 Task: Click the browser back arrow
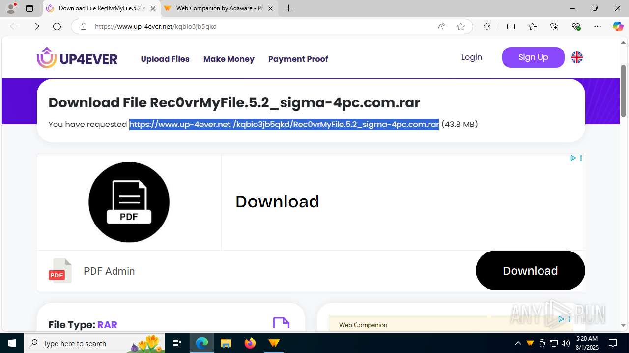coord(14,26)
